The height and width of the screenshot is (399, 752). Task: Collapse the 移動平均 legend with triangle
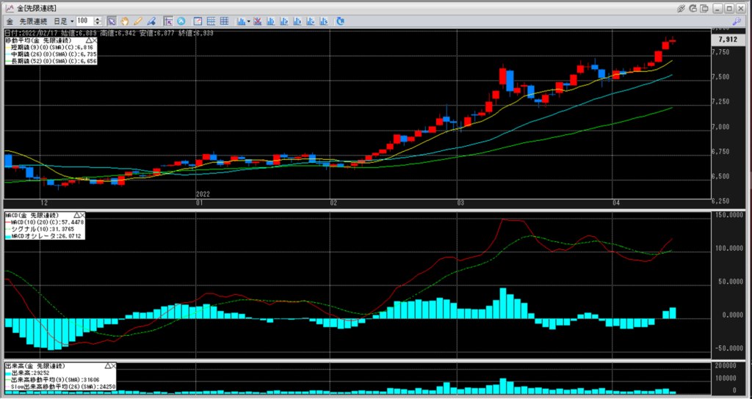pos(88,39)
